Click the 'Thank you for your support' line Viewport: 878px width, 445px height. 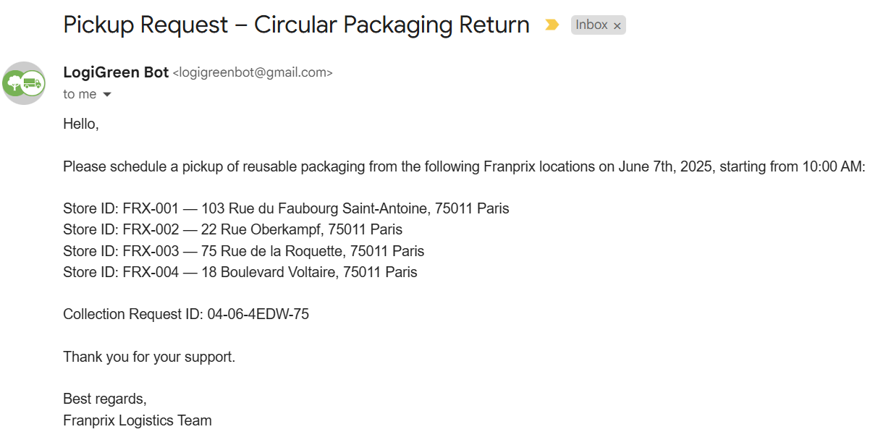click(149, 357)
